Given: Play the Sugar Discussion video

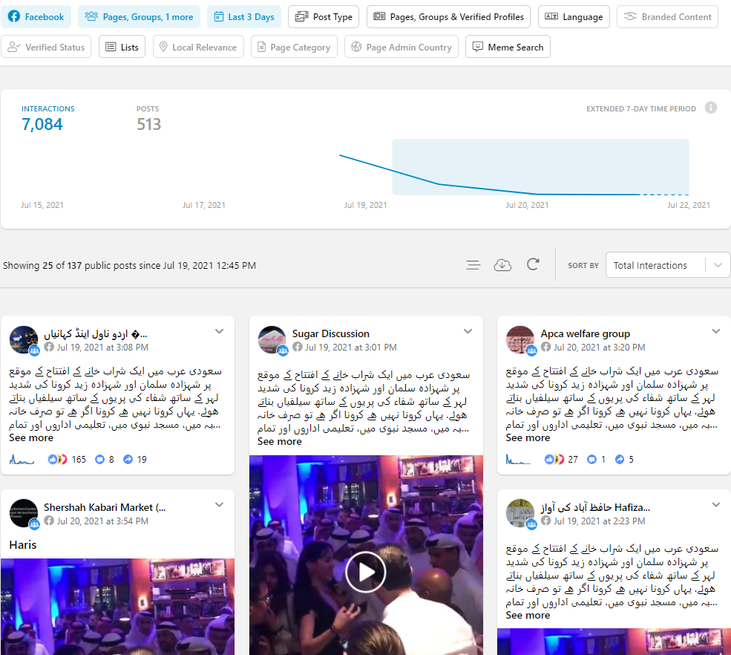Looking at the screenshot, I should tap(365, 572).
